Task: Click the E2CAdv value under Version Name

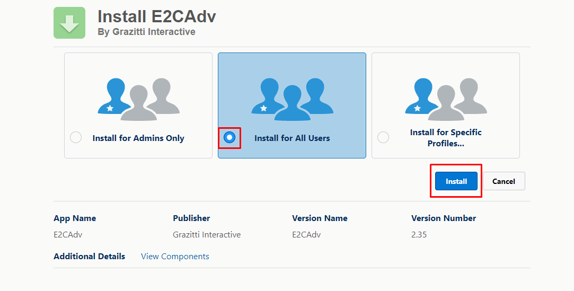Action: coord(306,235)
